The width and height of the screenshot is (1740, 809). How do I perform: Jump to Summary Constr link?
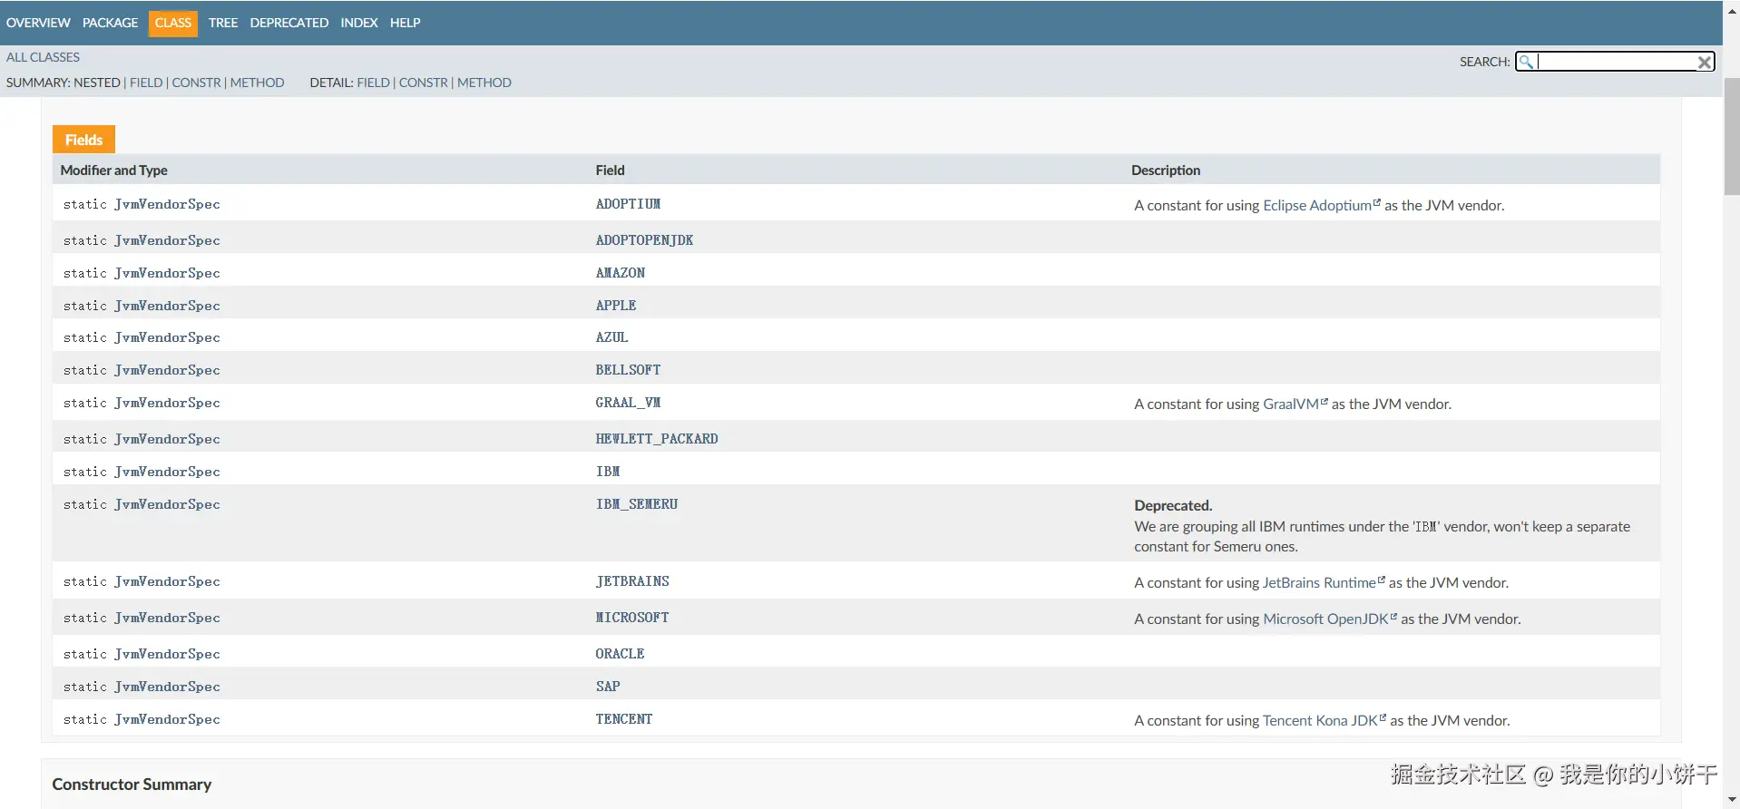click(197, 83)
